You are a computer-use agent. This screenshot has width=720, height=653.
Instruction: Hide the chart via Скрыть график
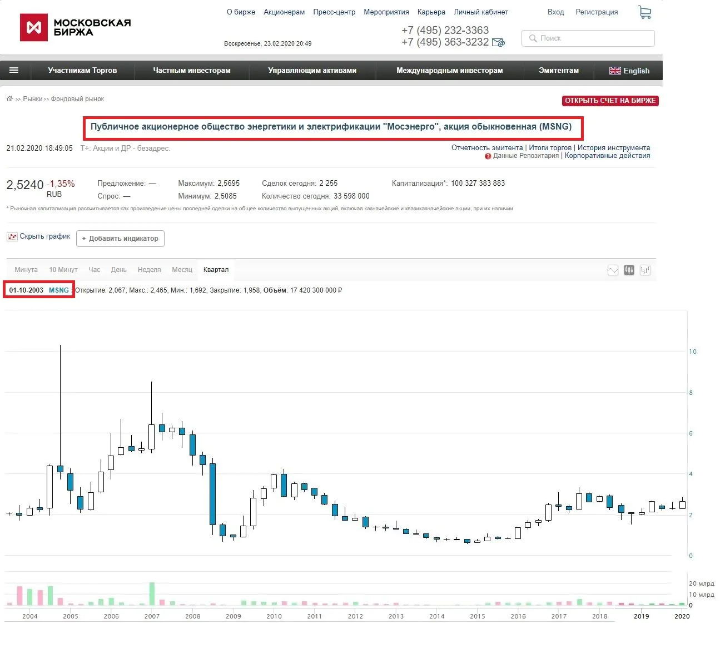coord(39,236)
